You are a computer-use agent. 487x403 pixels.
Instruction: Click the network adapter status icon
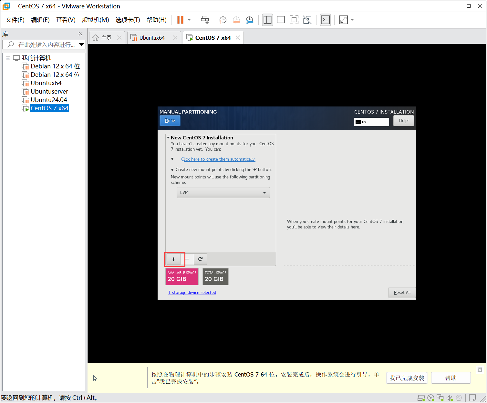(440, 398)
